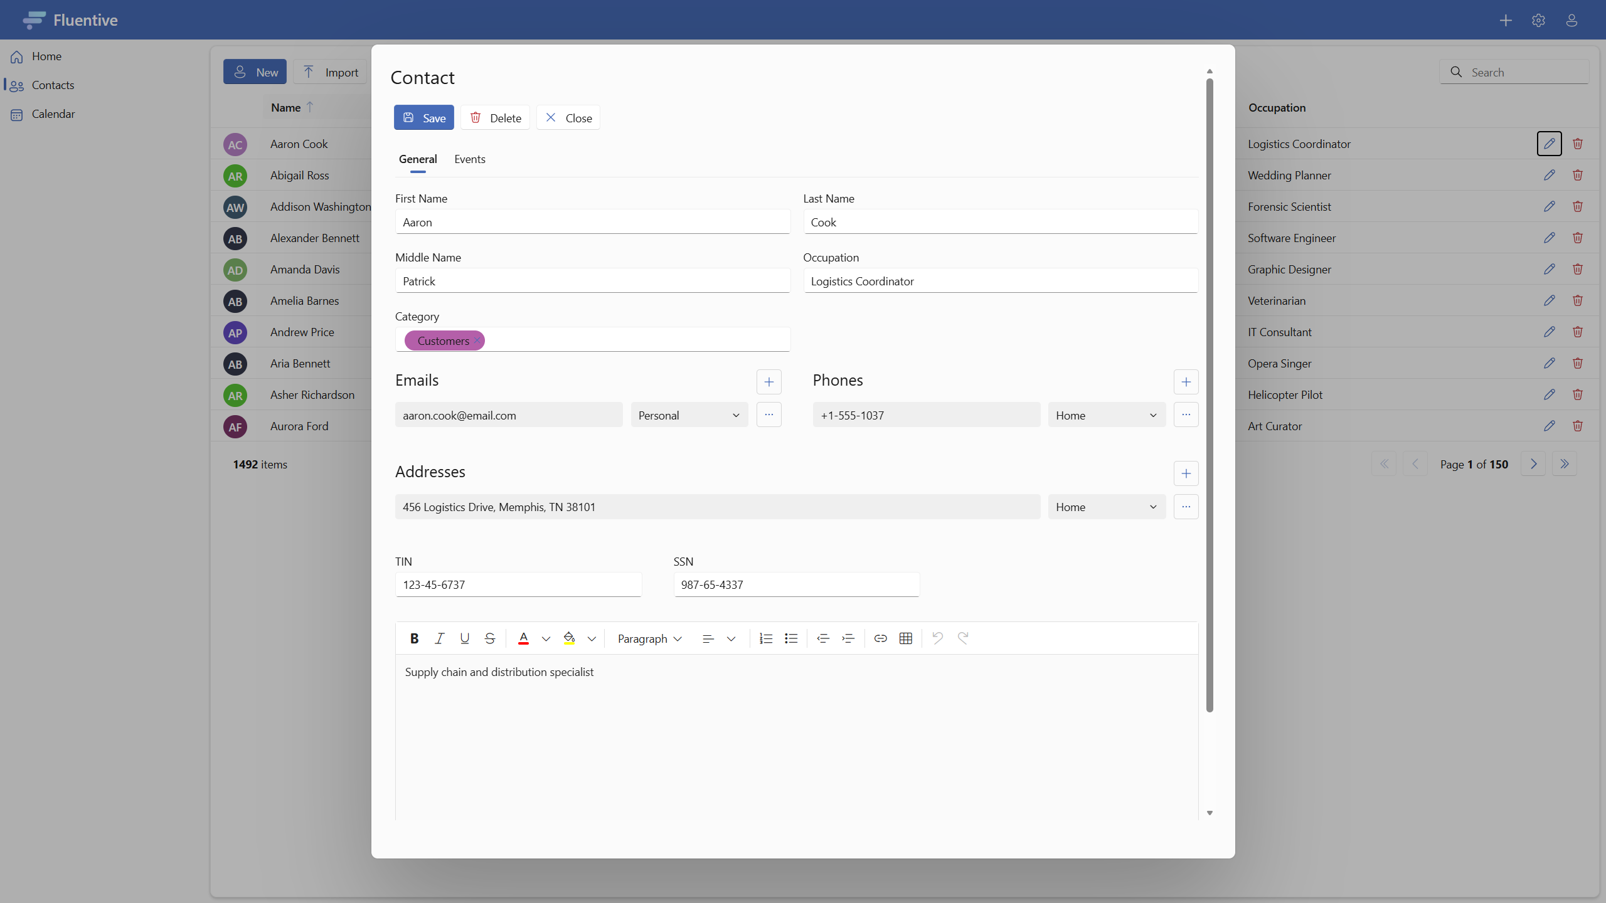1606x903 pixels.
Task: Open the Paragraph style dropdown
Action: point(649,638)
